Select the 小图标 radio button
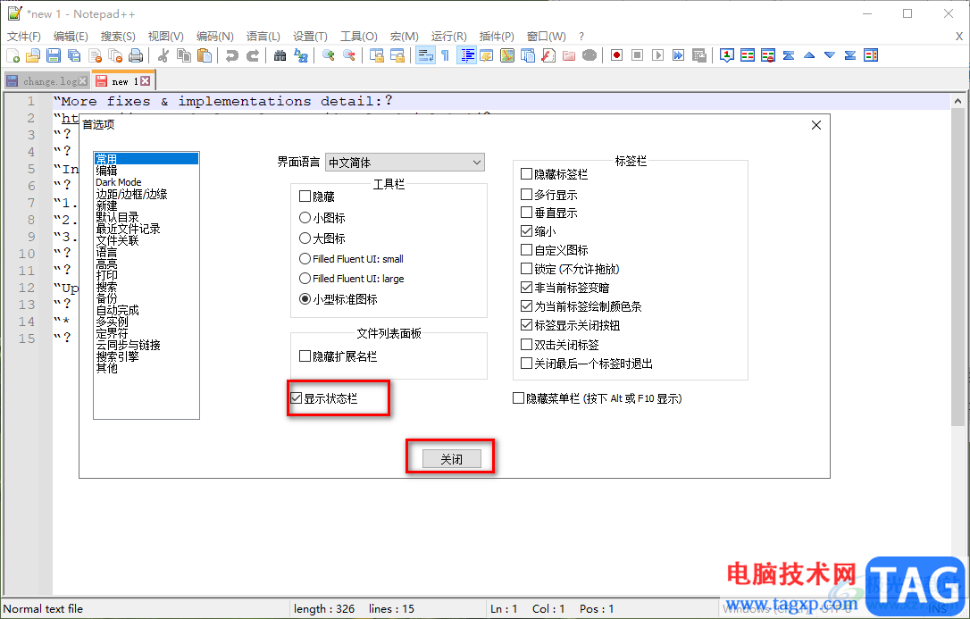Viewport: 970px width, 619px height. point(305,218)
